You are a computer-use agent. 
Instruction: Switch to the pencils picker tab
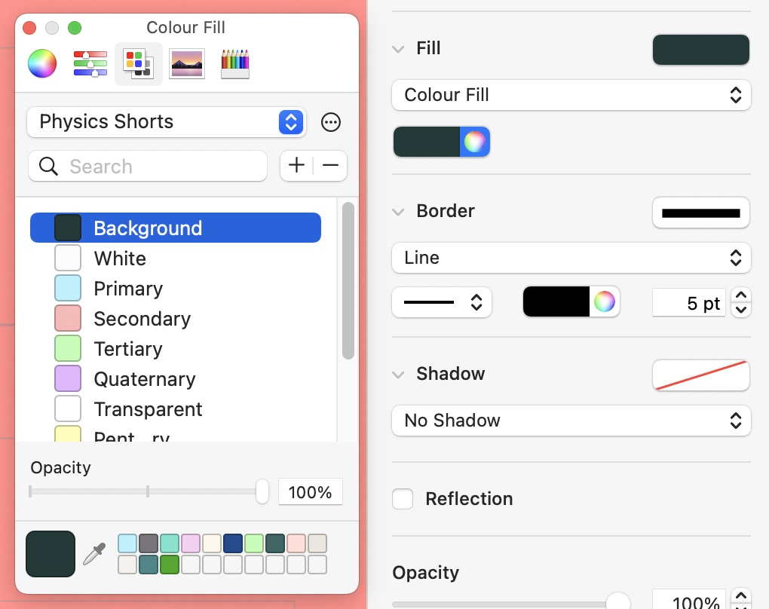[x=234, y=64]
